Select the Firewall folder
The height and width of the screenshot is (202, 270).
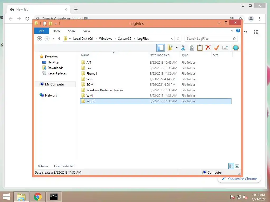pyautogui.click(x=156, y=74)
